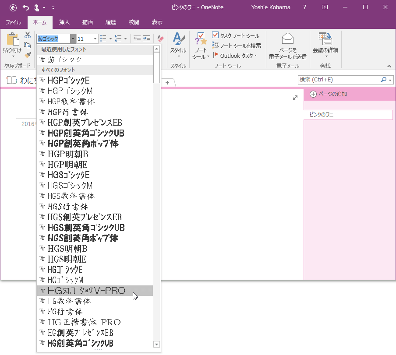
Task: Click the search magnifier icon
Action: point(383,80)
